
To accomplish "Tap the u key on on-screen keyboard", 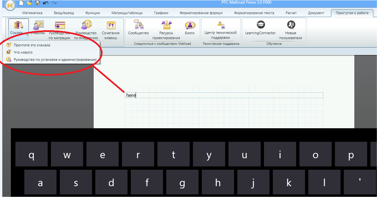I will pos(245,154).
